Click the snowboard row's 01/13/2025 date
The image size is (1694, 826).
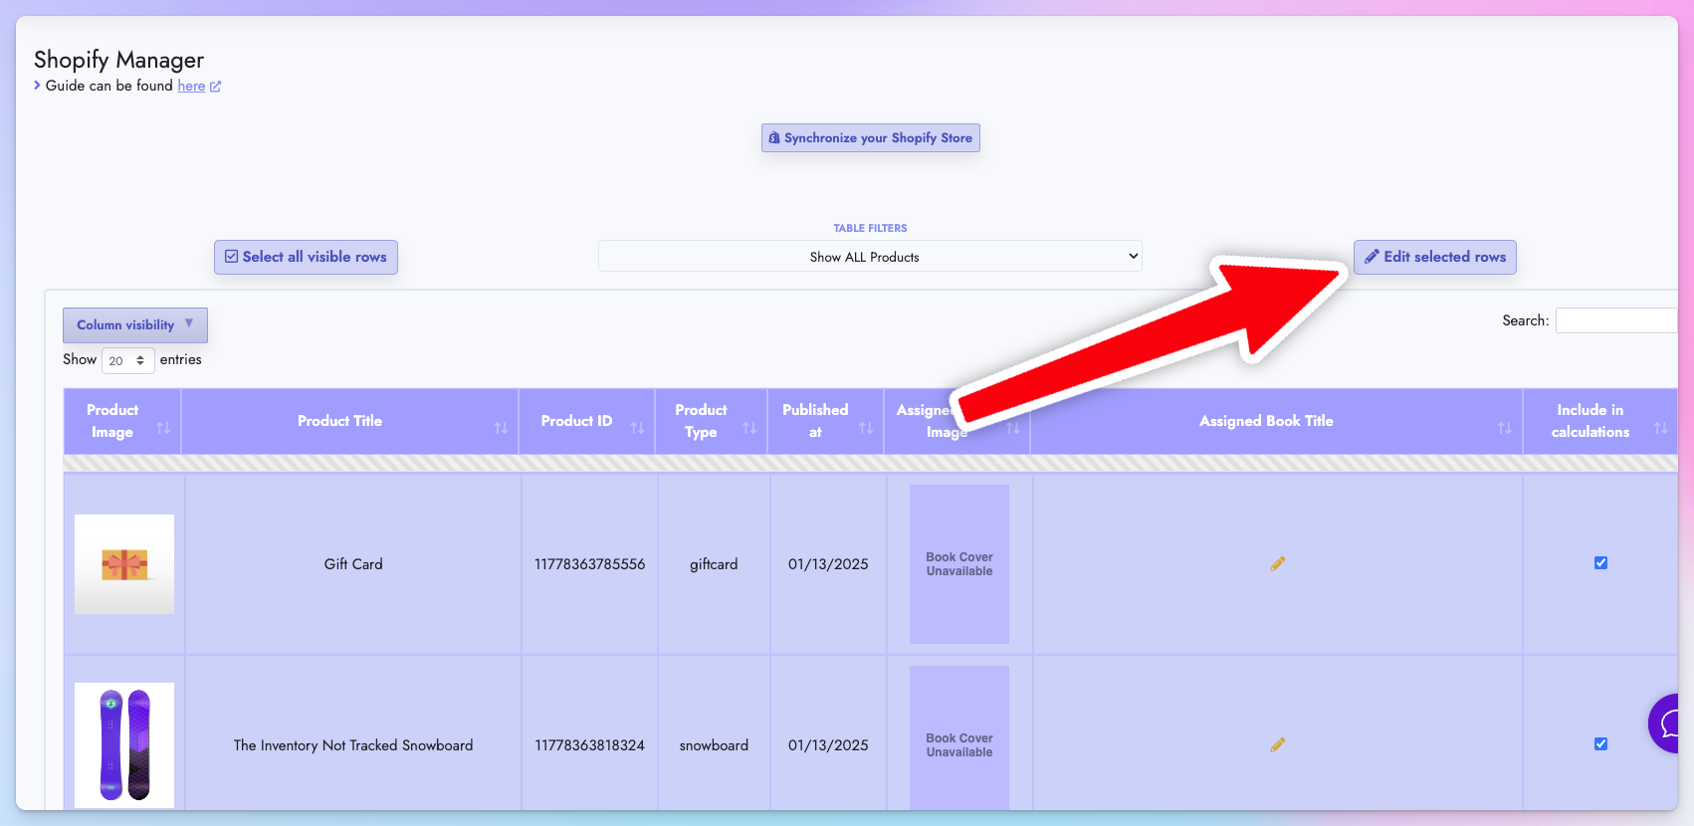[x=828, y=745]
